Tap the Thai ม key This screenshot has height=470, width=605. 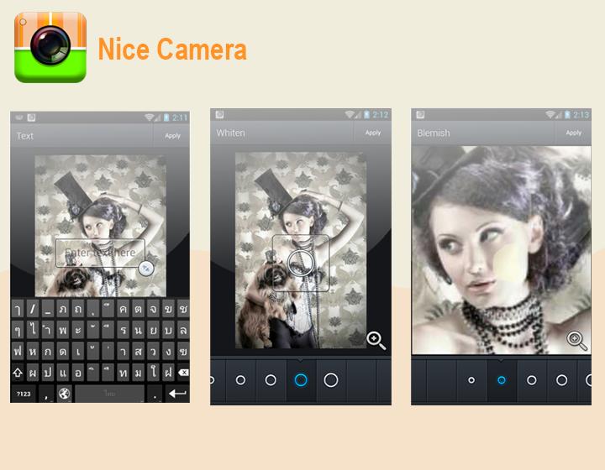138,373
